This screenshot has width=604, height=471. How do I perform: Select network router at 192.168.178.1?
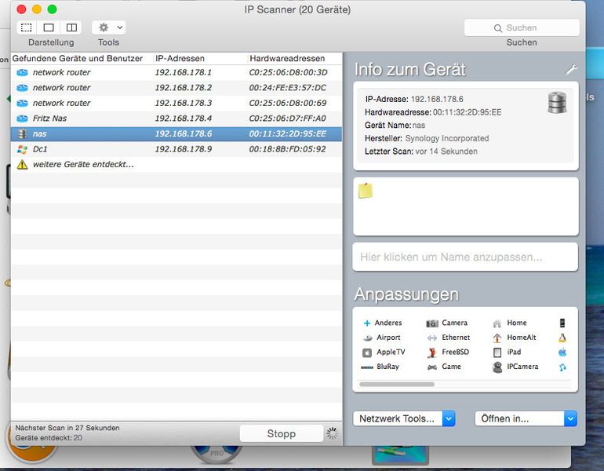click(176, 72)
